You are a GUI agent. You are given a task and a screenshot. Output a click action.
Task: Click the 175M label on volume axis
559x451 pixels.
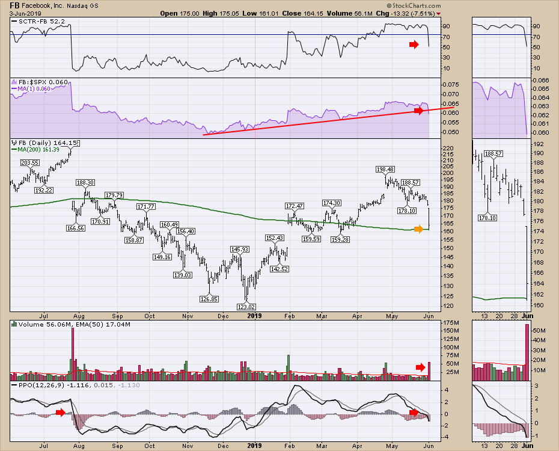[x=451, y=323]
